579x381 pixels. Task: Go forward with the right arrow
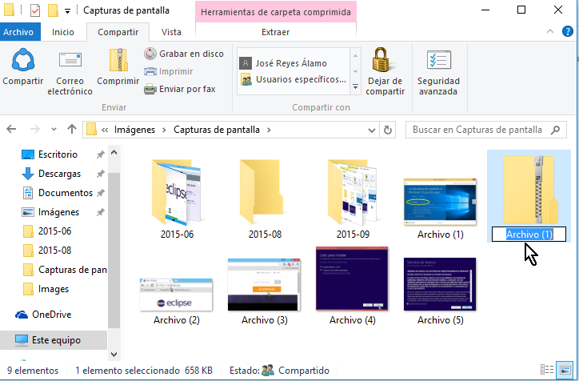[x=34, y=129]
